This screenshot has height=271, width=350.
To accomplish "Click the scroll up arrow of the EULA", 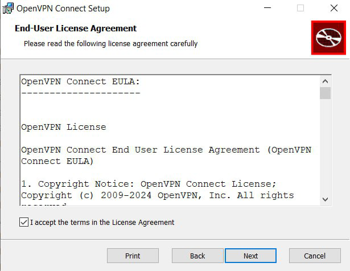I will [x=325, y=81].
